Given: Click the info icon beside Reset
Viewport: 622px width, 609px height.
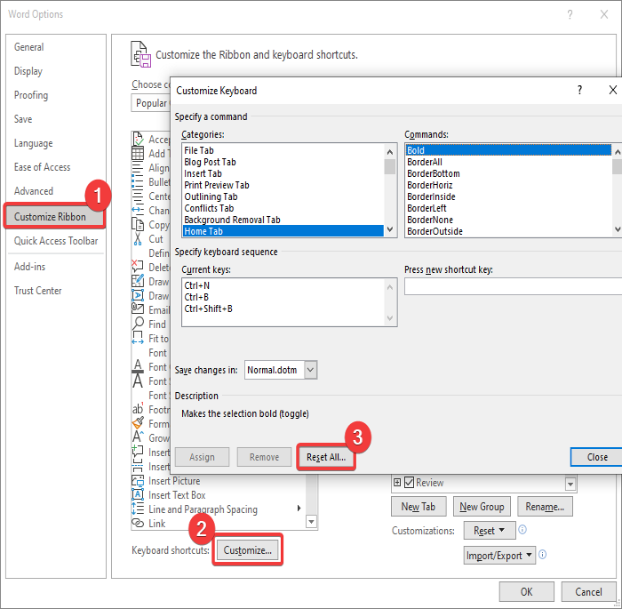Looking at the screenshot, I should [x=522, y=530].
